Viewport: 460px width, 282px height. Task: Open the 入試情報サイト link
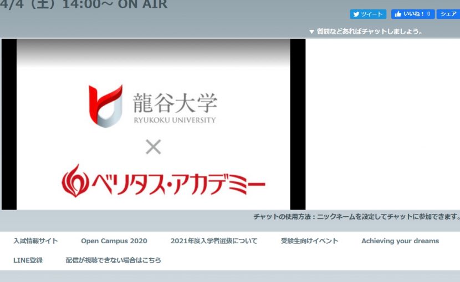[35, 241]
